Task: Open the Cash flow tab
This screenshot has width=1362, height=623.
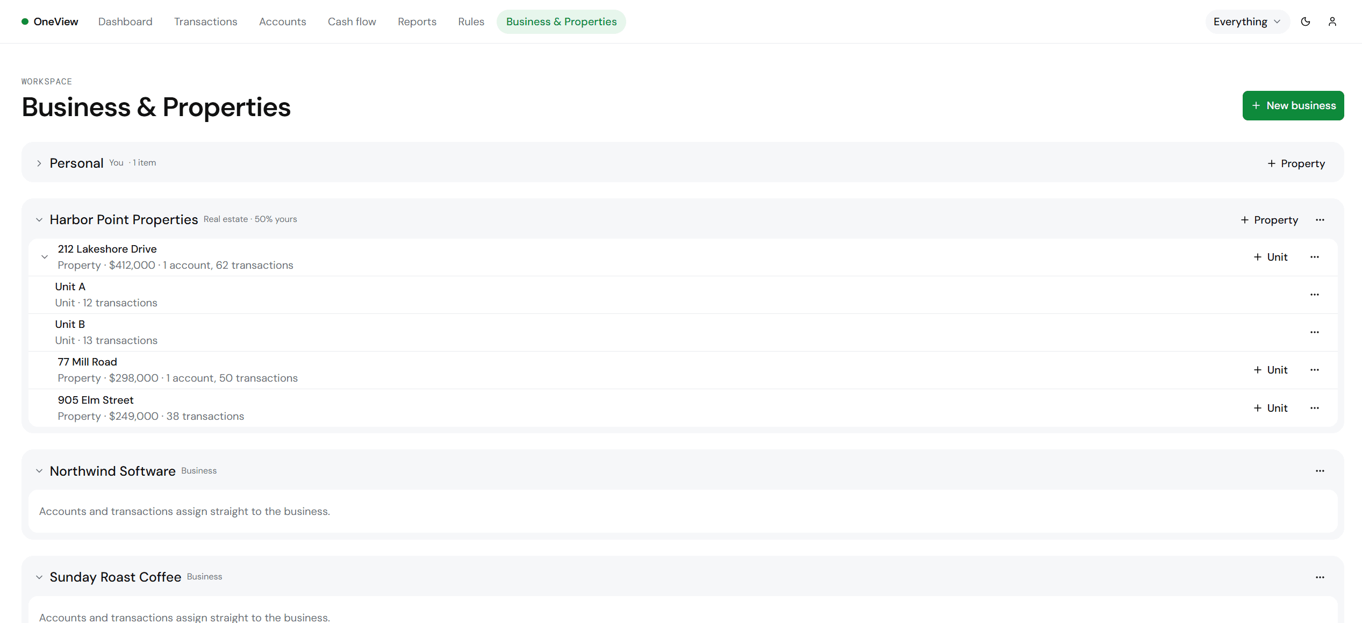Action: [x=352, y=22]
